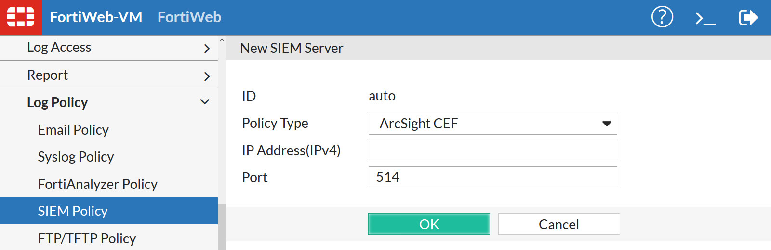Click the Port input field
The image size is (771, 250).
pyautogui.click(x=492, y=177)
